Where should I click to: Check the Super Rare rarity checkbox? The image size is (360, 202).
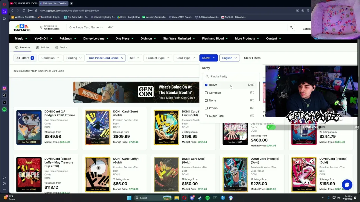point(206,116)
